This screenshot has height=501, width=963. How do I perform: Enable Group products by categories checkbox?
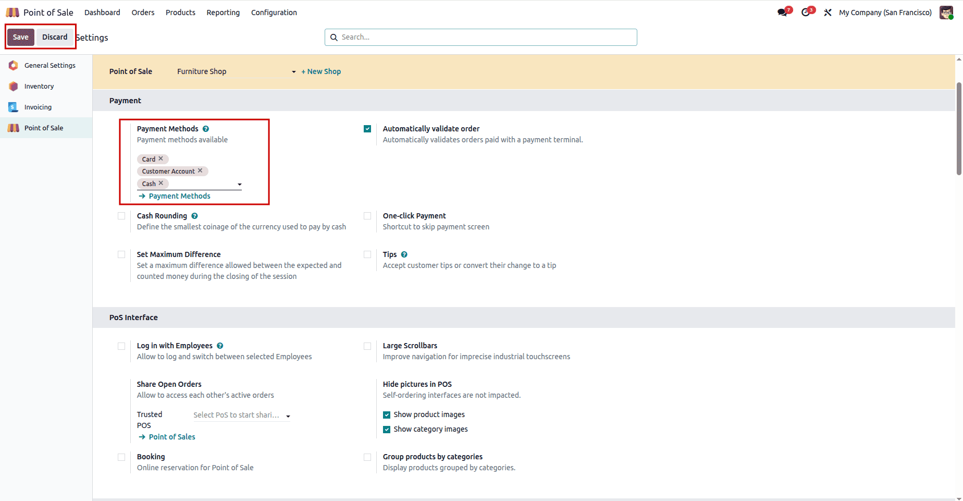367,457
